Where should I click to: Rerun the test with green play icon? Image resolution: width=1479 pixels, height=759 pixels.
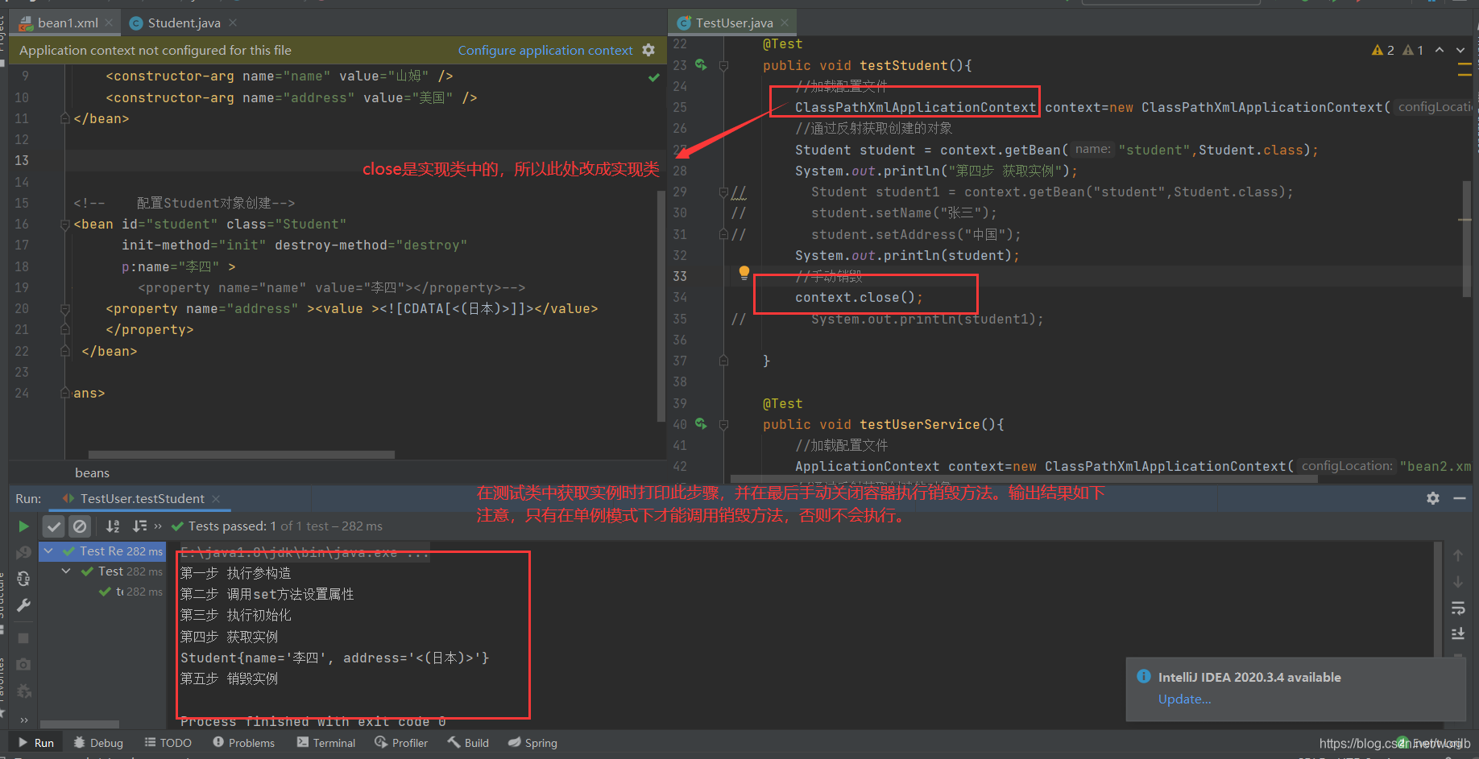click(x=23, y=526)
